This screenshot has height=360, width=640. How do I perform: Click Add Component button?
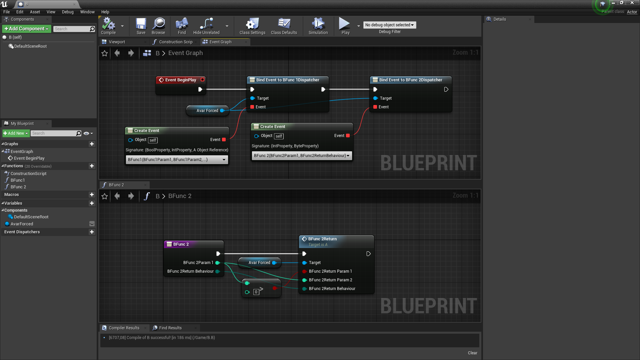27,29
